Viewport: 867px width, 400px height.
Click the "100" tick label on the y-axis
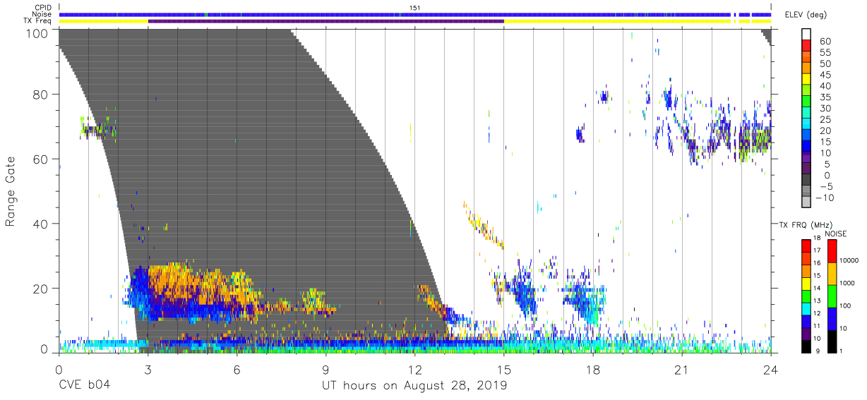click(37, 33)
